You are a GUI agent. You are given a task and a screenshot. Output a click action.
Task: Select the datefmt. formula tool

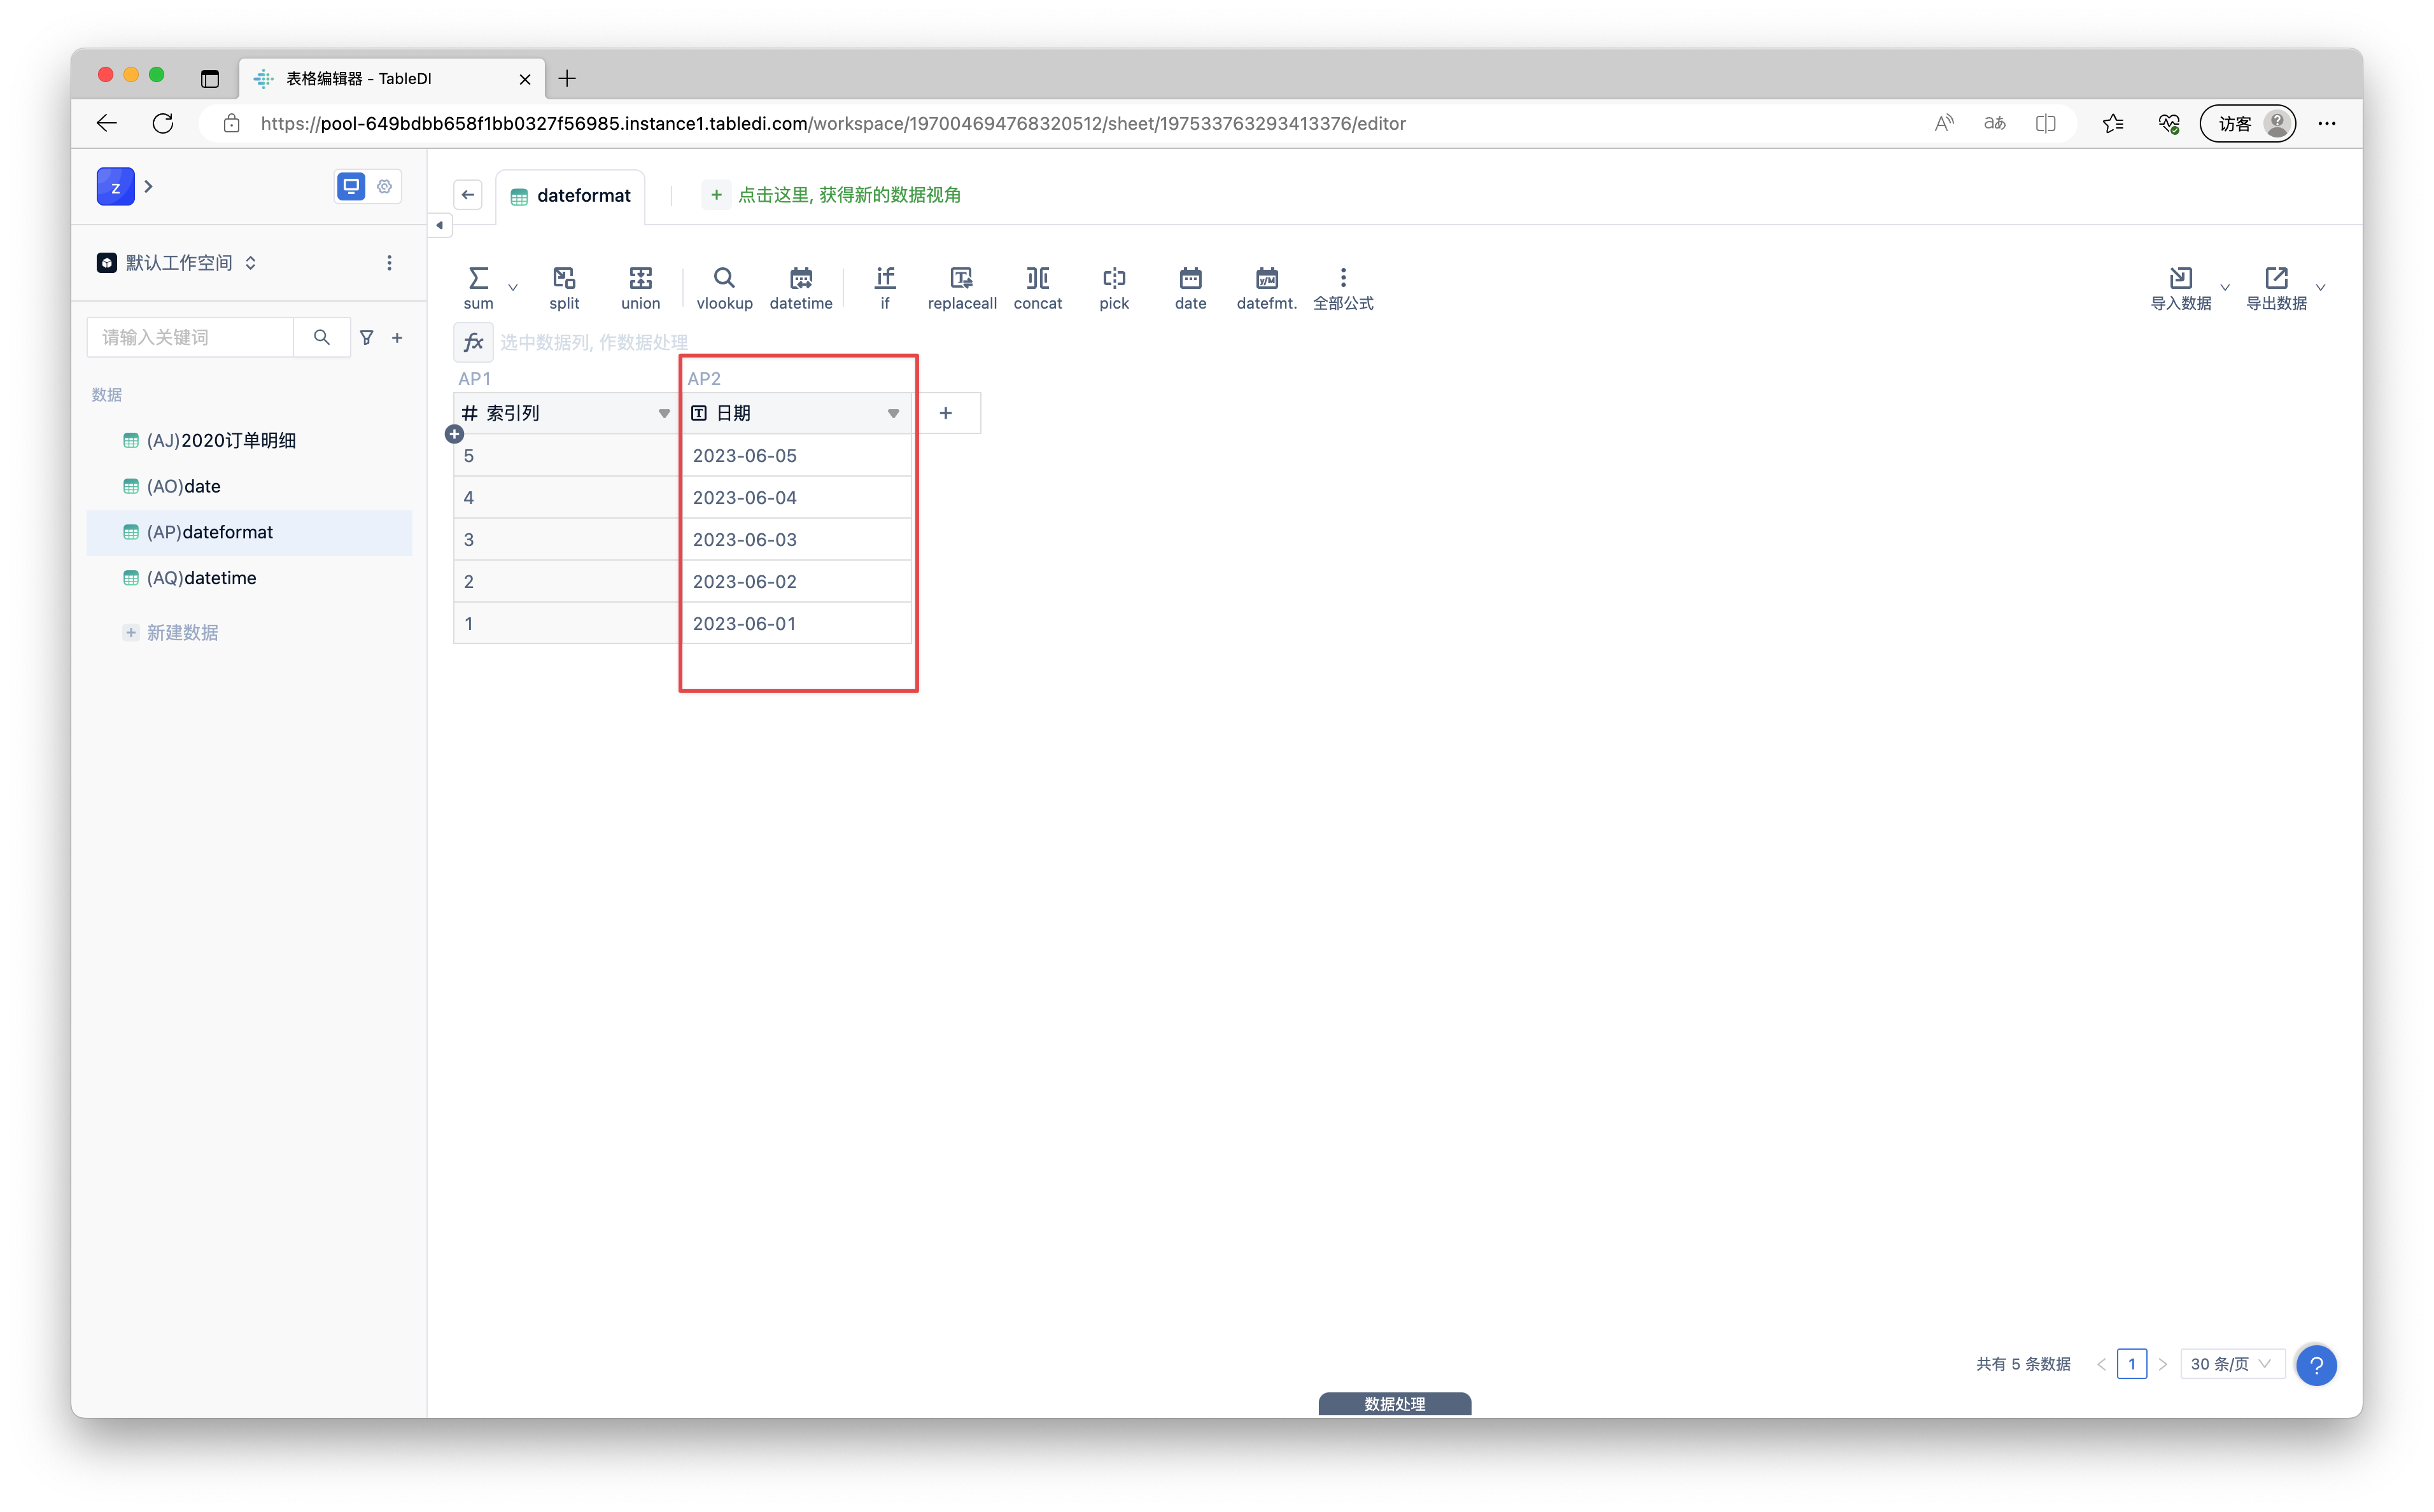[1267, 288]
